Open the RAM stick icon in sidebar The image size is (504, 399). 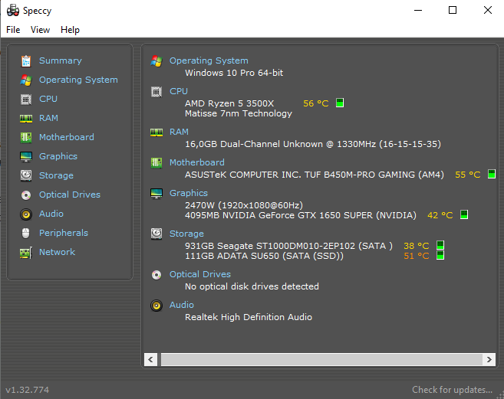26,119
